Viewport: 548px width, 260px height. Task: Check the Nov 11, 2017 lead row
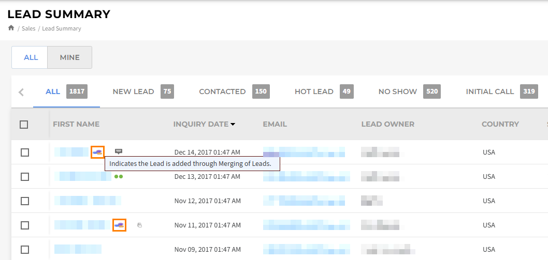point(24,225)
